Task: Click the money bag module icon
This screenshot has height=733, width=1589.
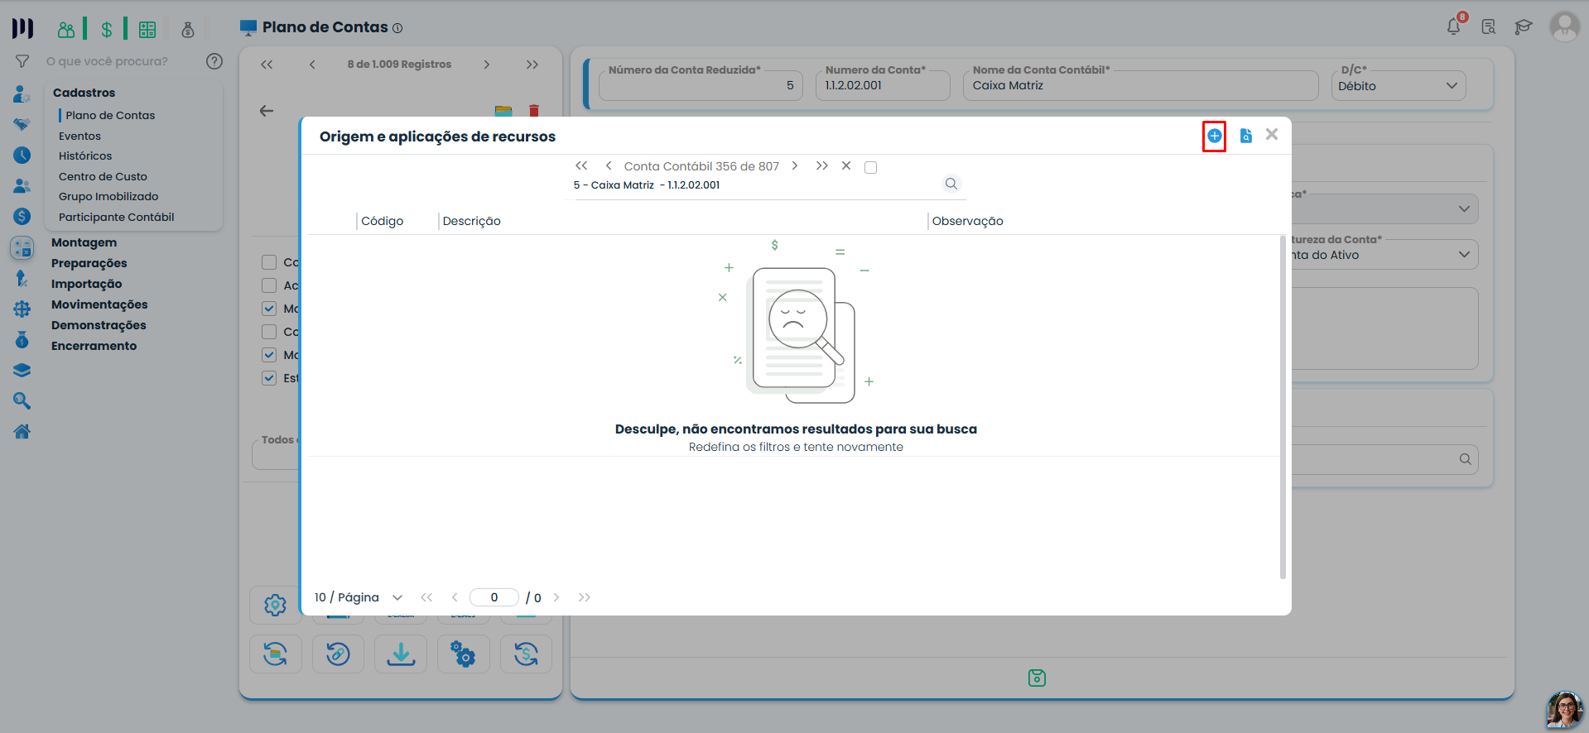Action: coord(188,30)
